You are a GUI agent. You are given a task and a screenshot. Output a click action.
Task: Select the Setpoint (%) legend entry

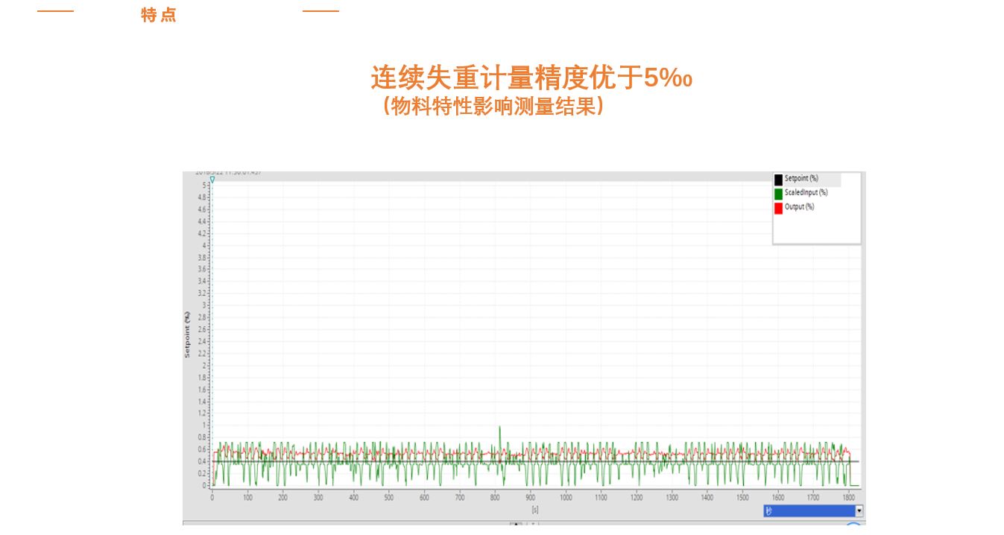[x=801, y=179]
